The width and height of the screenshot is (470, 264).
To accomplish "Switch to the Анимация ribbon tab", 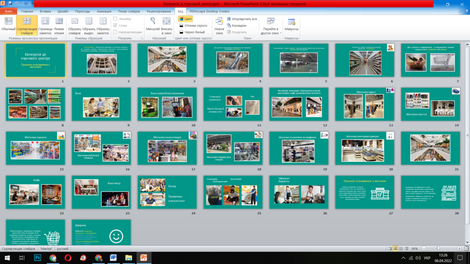I will coord(104,11).
